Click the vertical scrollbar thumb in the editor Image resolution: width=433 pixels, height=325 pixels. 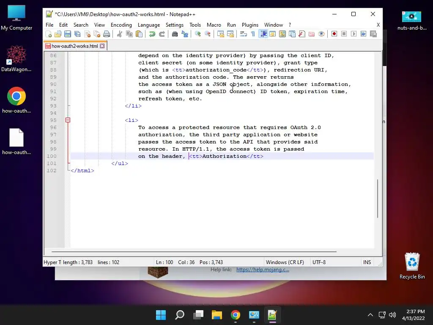coord(378,198)
